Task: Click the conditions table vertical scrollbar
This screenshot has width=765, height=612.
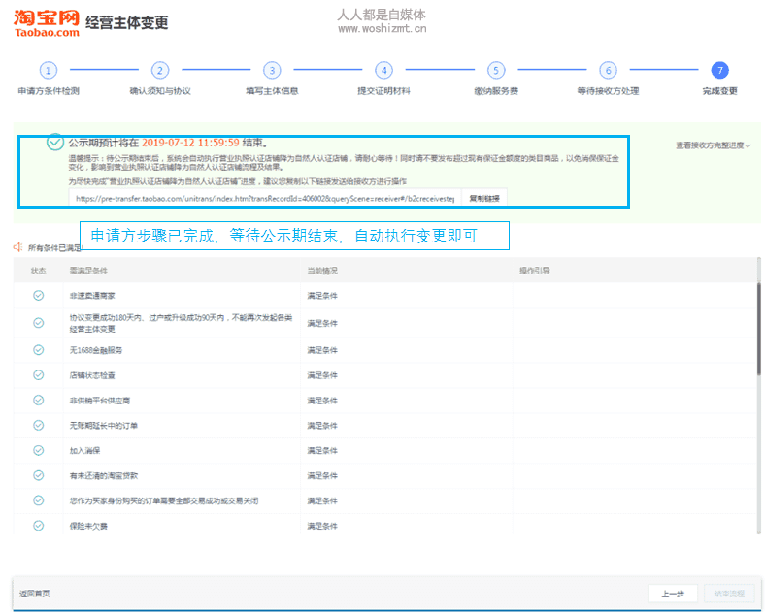Action: 758,330
